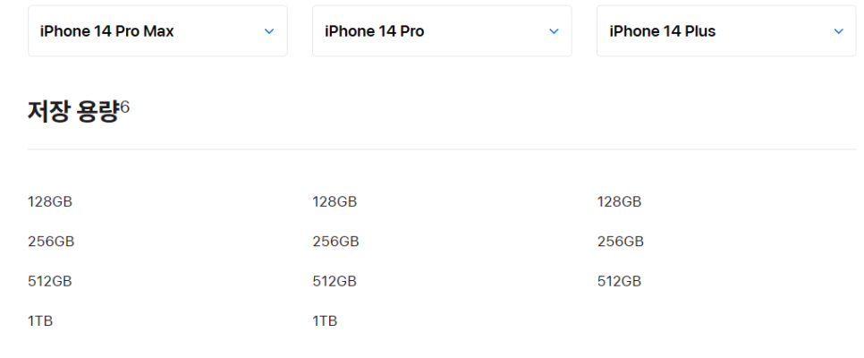The image size is (864, 358).
Task: Expand the iPhone 14 Pro model dropdown
Action: (442, 31)
